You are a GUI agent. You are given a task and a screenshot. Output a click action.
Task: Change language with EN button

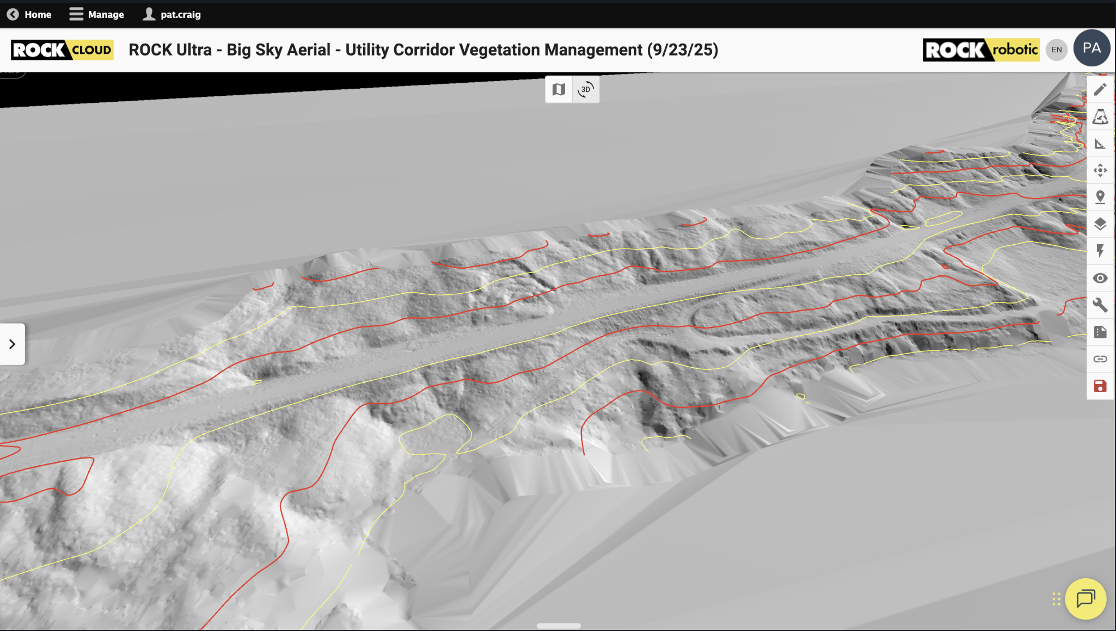point(1056,50)
